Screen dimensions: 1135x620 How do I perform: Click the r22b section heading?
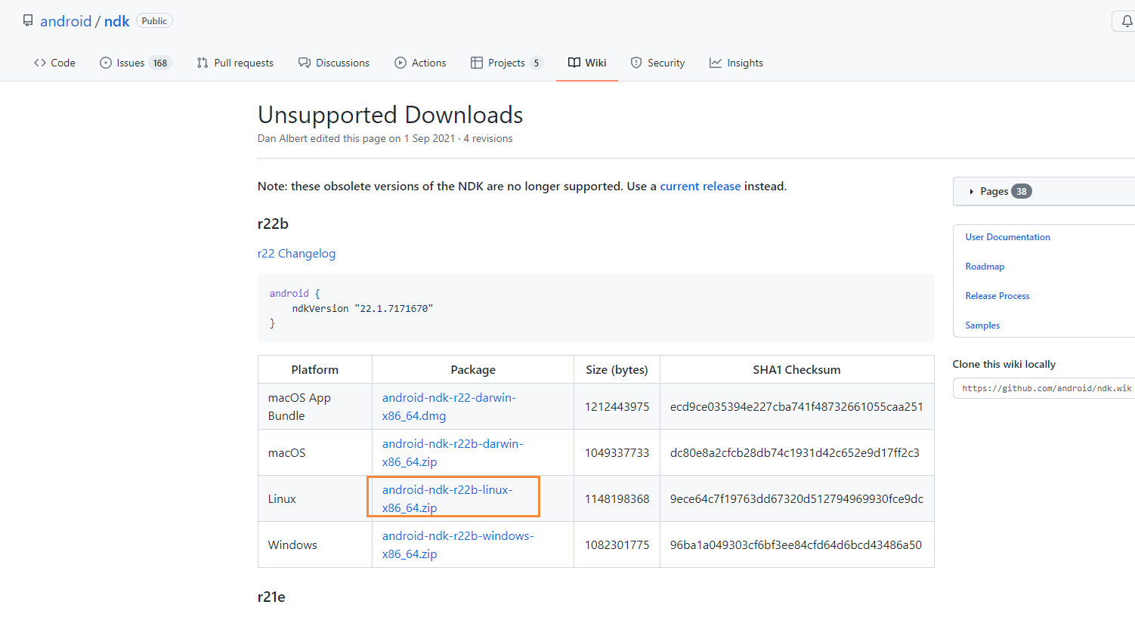click(x=273, y=224)
